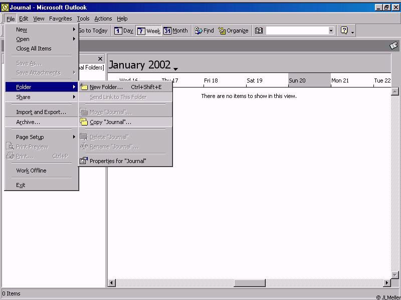
Task: Choose Close All Items
Action: click(x=42, y=48)
